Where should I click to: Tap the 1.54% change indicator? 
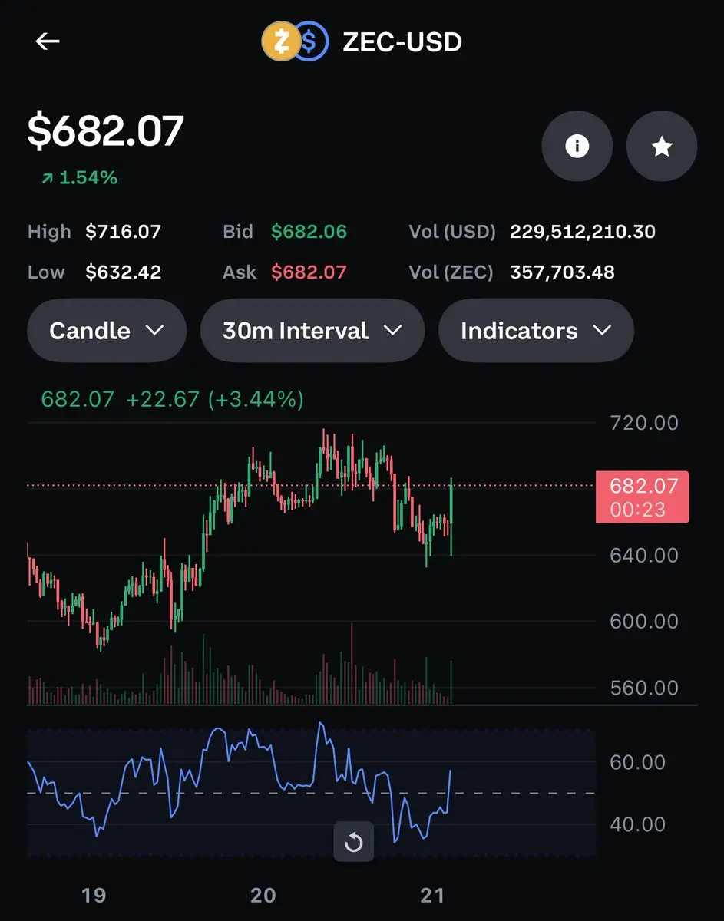(x=79, y=178)
